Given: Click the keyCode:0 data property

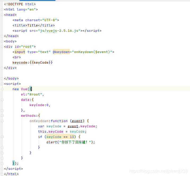Looking at the screenshot, I should click(x=39, y=105).
